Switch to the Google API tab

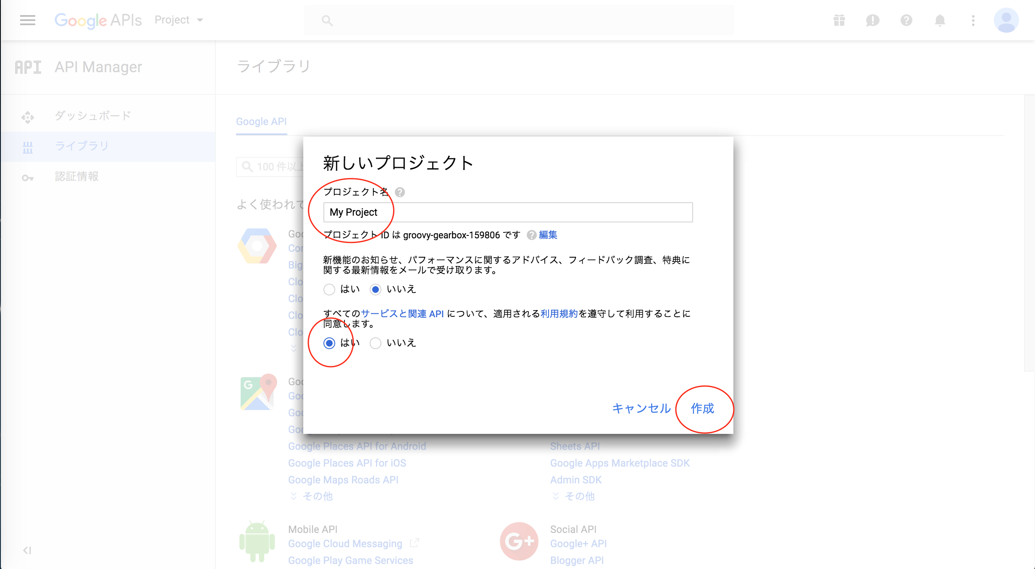point(261,121)
